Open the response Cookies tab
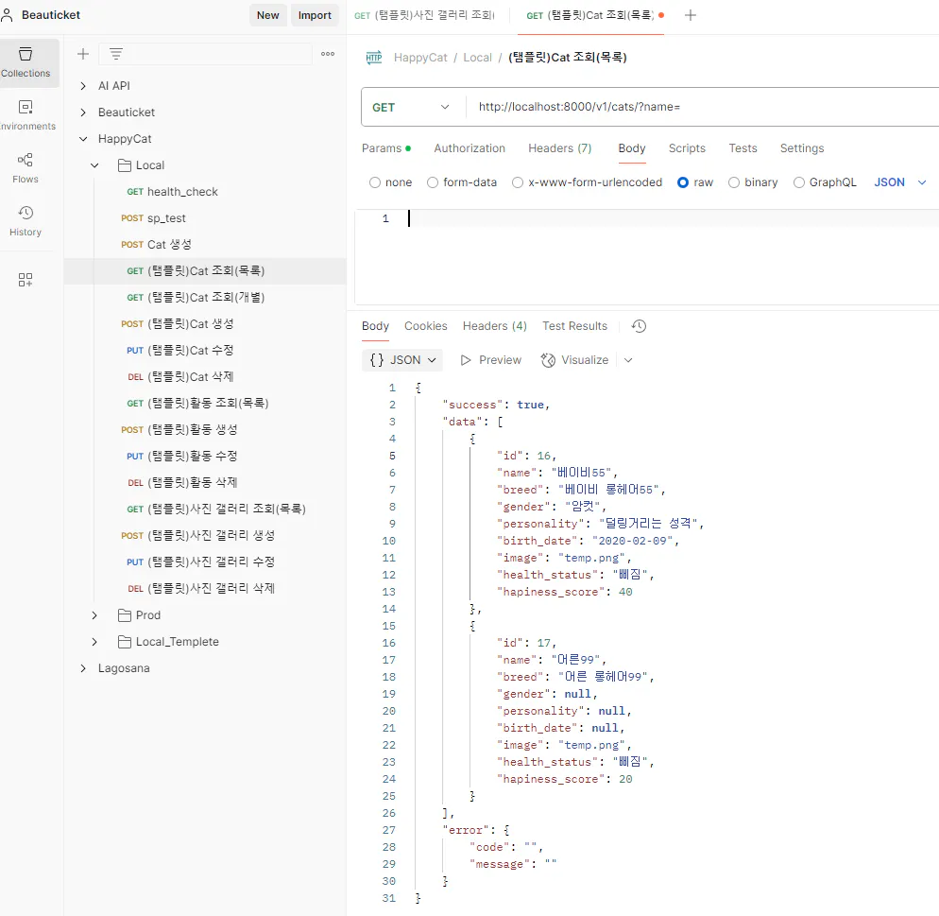939x916 pixels. [x=426, y=326]
